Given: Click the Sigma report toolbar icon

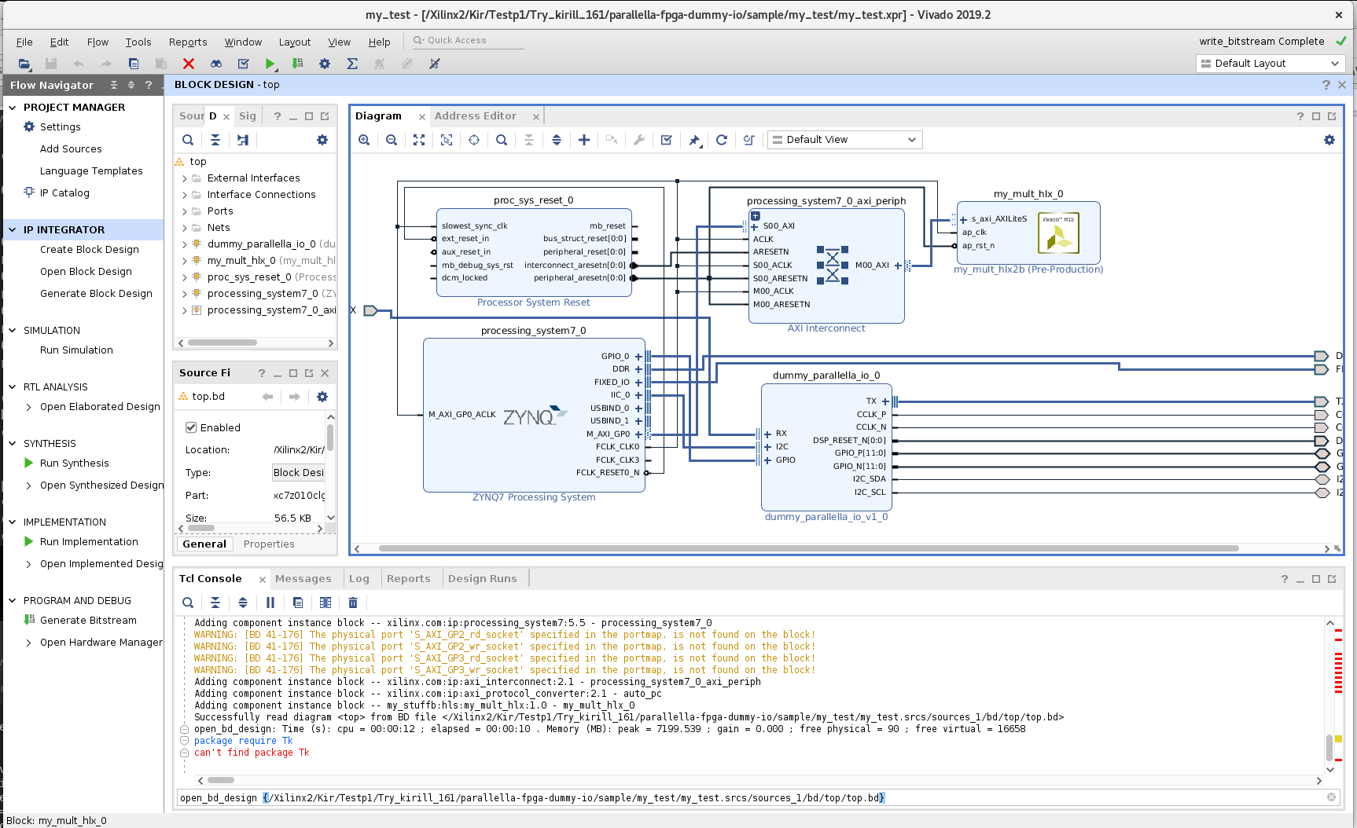Looking at the screenshot, I should click(352, 64).
